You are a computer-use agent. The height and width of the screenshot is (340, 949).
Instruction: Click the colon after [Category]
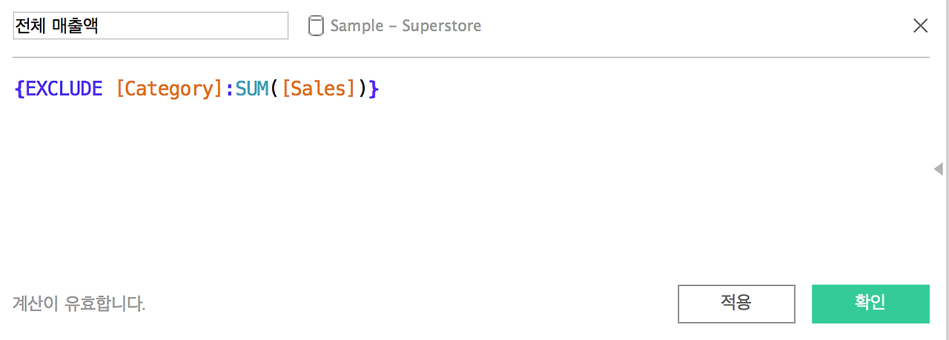tap(229, 89)
